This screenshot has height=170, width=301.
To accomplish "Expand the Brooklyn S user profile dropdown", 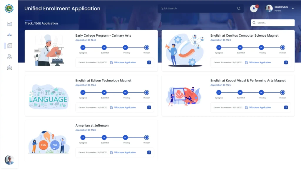I will (293, 8).
